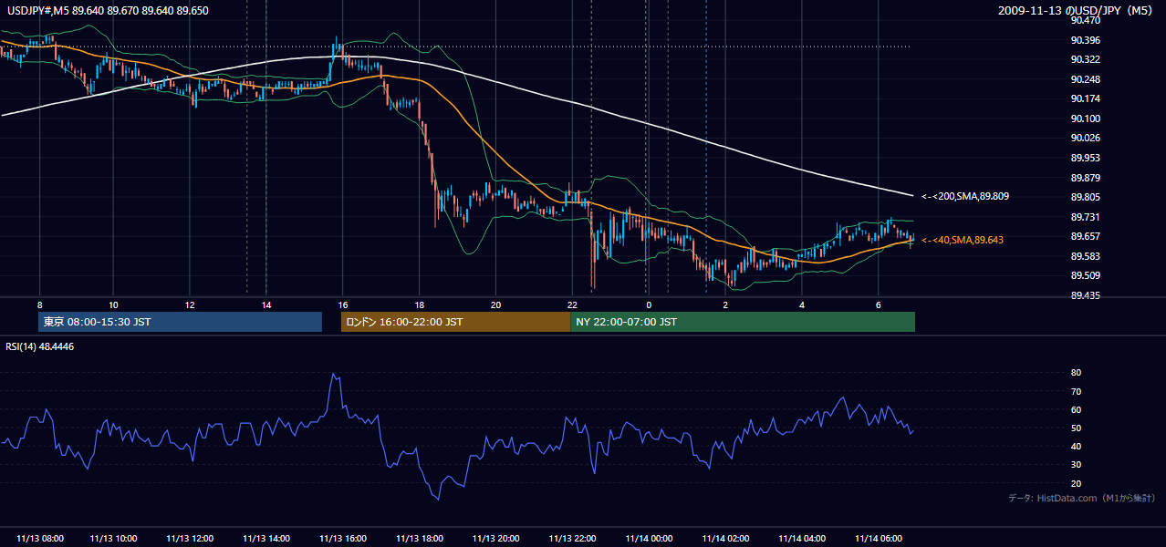Click price axis label 89.731
Screen dimensions: 1166x547
point(1086,217)
